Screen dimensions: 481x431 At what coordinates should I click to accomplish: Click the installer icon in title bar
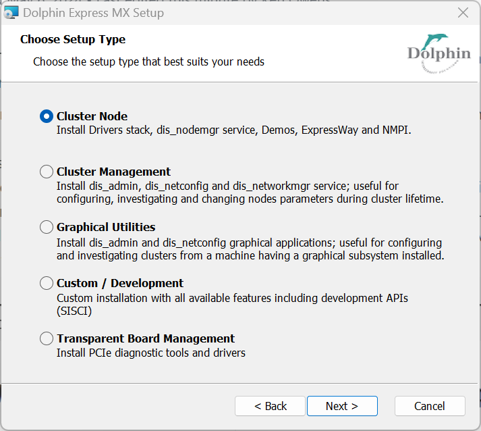click(11, 13)
